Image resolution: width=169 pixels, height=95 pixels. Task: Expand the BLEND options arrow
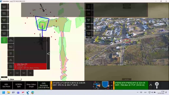pyautogui.click(x=93, y=20)
